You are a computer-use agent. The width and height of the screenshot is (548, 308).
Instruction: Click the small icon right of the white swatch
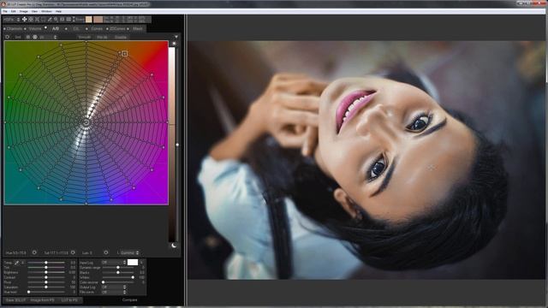click(141, 263)
